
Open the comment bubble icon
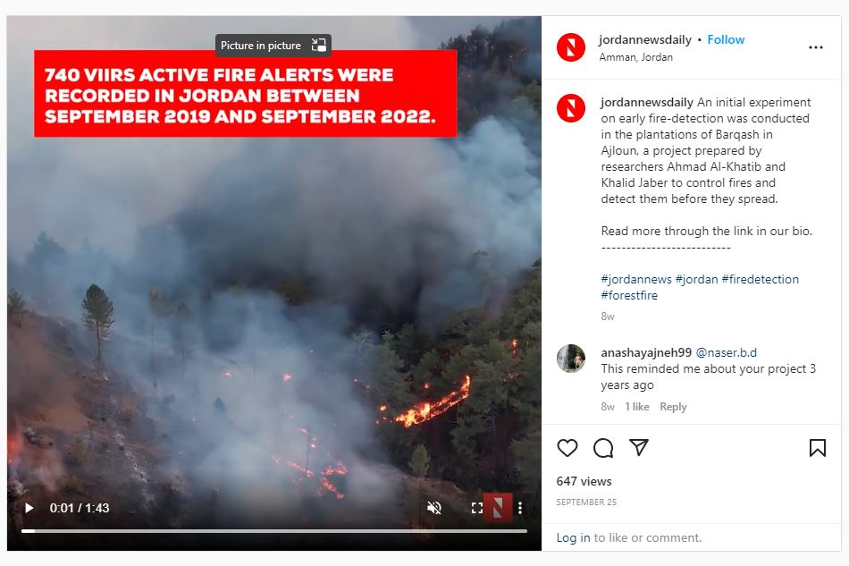click(x=603, y=448)
